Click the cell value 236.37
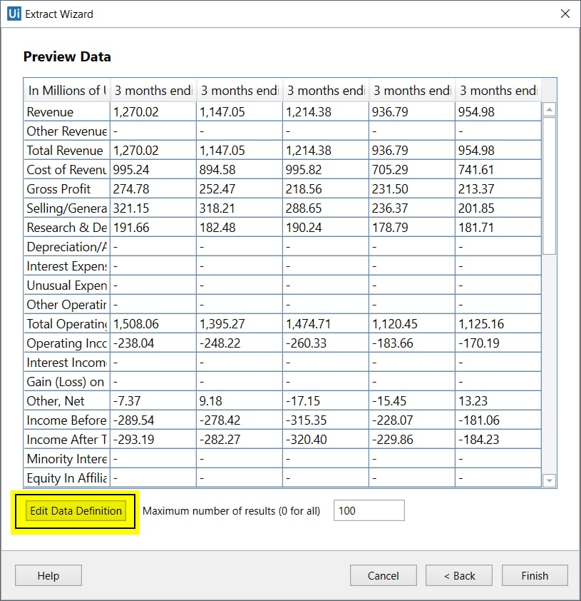The width and height of the screenshot is (581, 601). click(412, 208)
